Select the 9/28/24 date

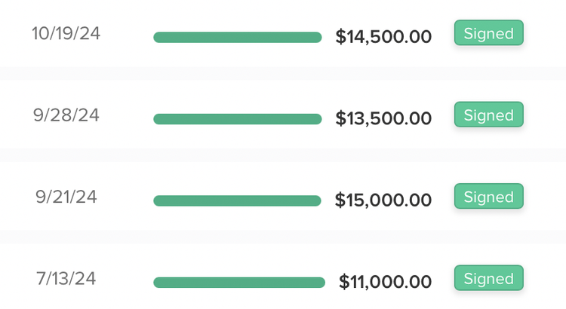tap(66, 115)
